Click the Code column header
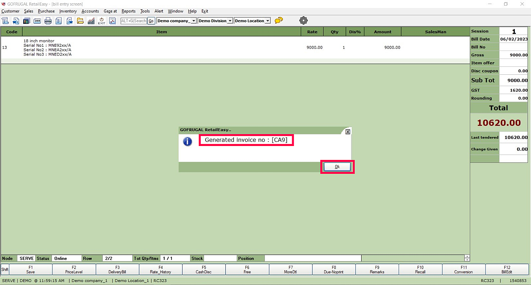This screenshot has width=531, height=285. coord(12,32)
